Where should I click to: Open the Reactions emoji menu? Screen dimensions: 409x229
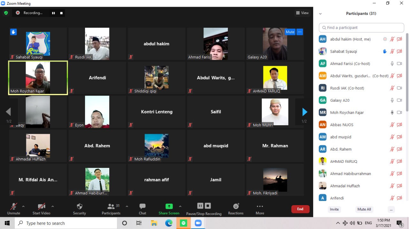tap(236, 209)
